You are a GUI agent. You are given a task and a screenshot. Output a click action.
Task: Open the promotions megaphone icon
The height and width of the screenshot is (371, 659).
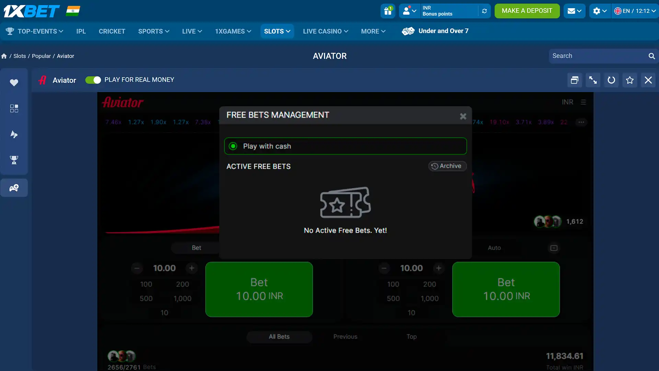pyautogui.click(x=14, y=134)
